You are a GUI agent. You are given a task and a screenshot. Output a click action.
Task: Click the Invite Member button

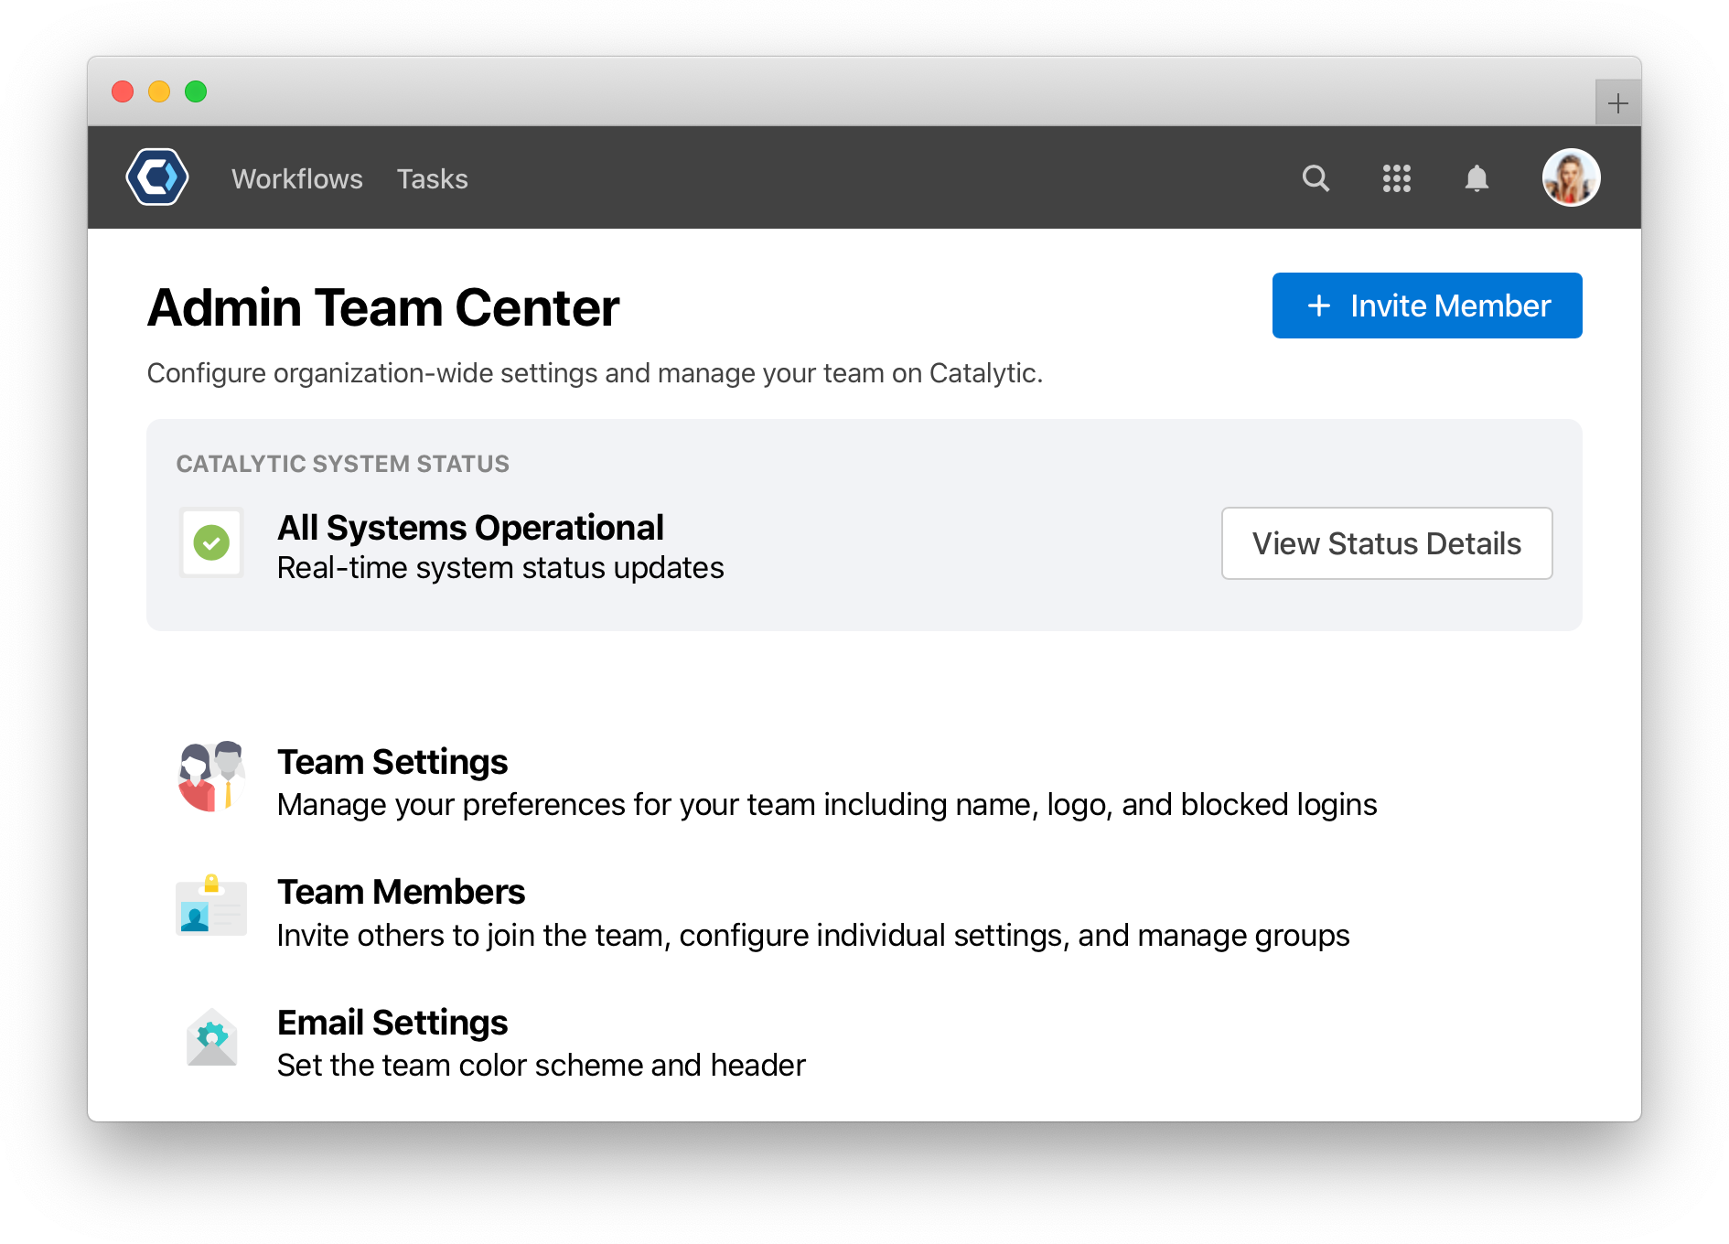click(1427, 306)
